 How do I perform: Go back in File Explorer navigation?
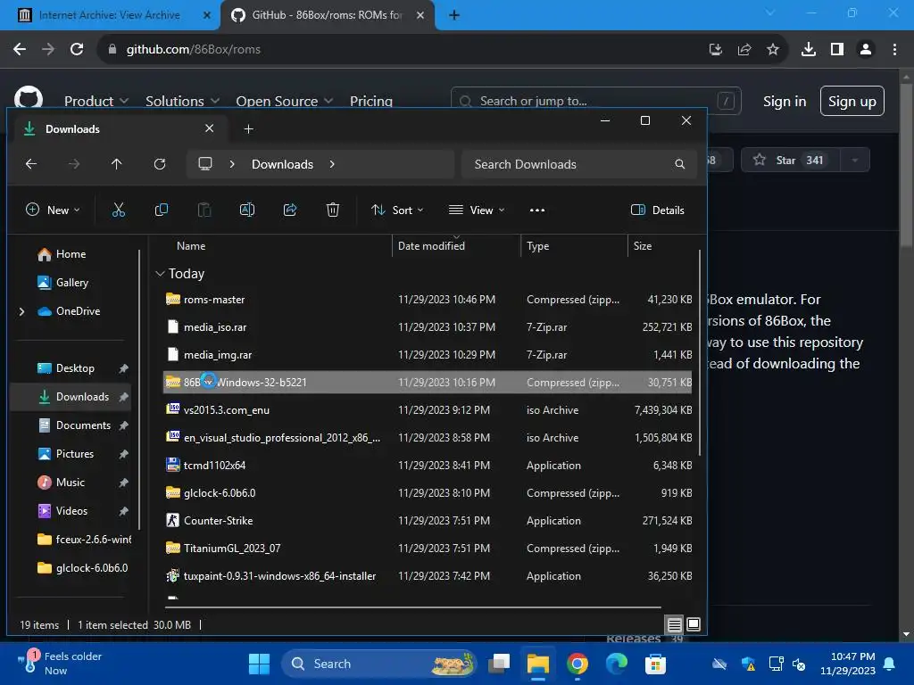(x=31, y=164)
